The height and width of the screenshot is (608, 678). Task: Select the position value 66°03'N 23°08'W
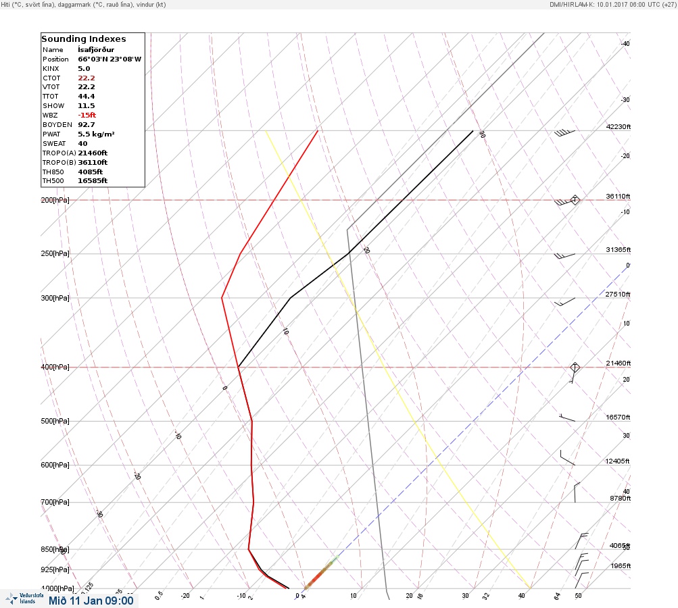[x=110, y=59]
